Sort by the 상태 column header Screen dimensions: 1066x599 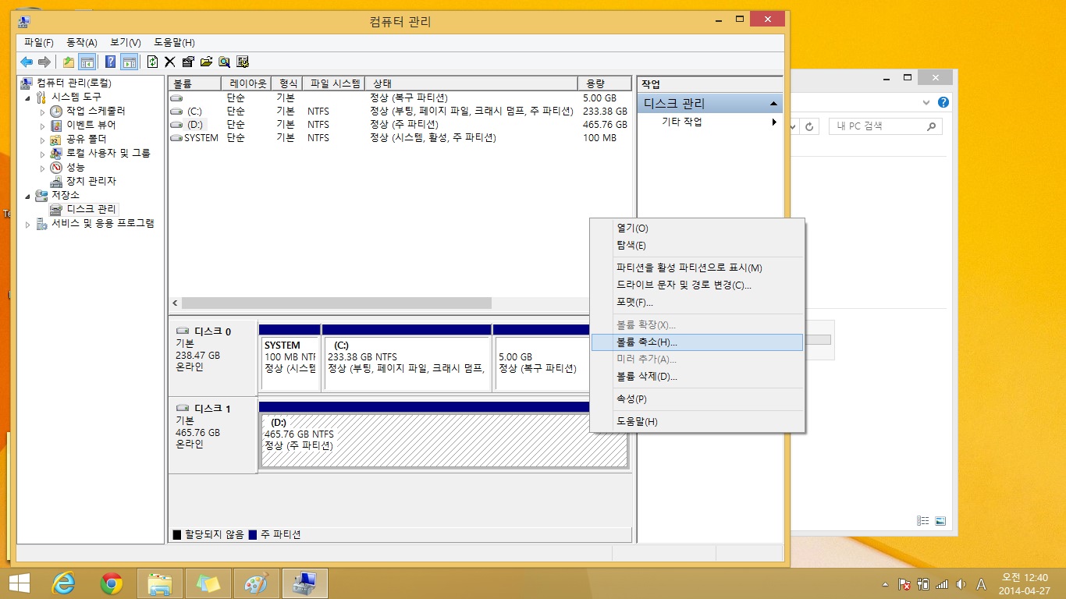click(471, 83)
